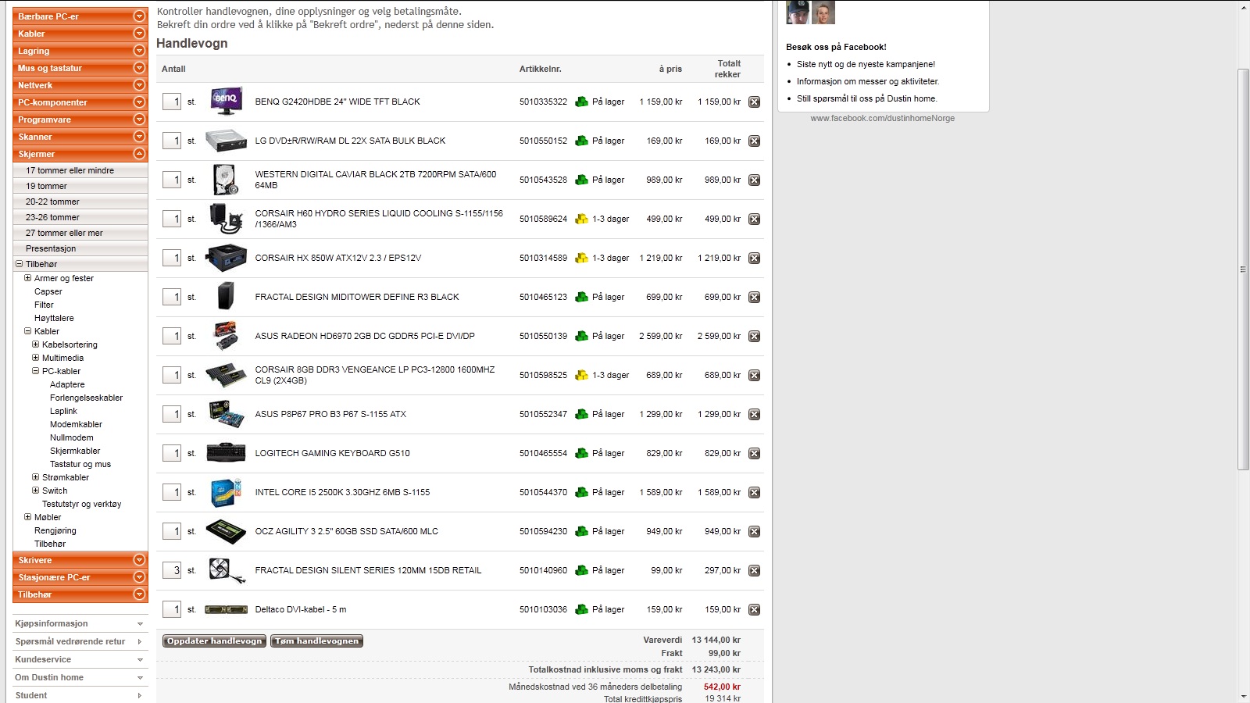Remove OCZ Agility 3 SSD from cart
This screenshot has height=703, width=1250.
tap(754, 531)
